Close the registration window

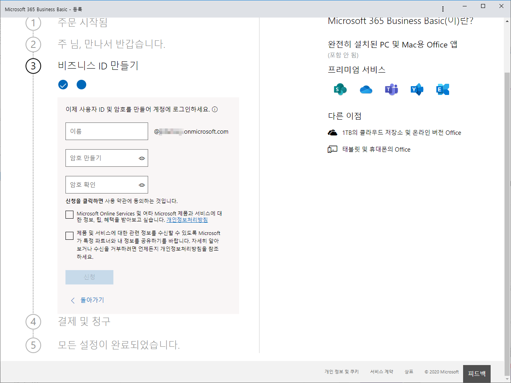click(501, 6)
